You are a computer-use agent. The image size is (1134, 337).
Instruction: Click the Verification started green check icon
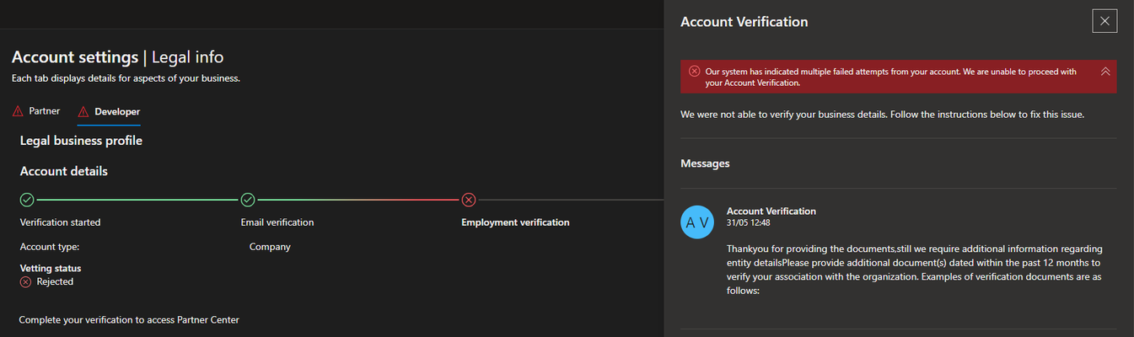click(x=27, y=200)
